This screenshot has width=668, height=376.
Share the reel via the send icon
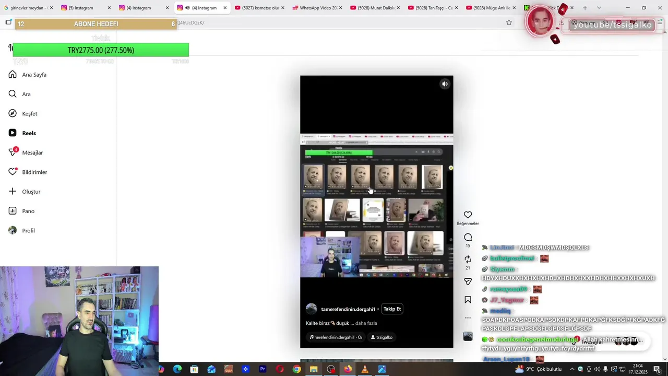pos(468,281)
